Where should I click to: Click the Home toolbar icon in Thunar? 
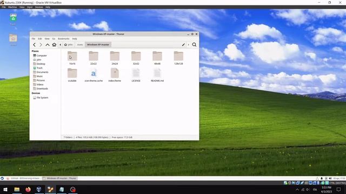pyautogui.click(x=54, y=45)
